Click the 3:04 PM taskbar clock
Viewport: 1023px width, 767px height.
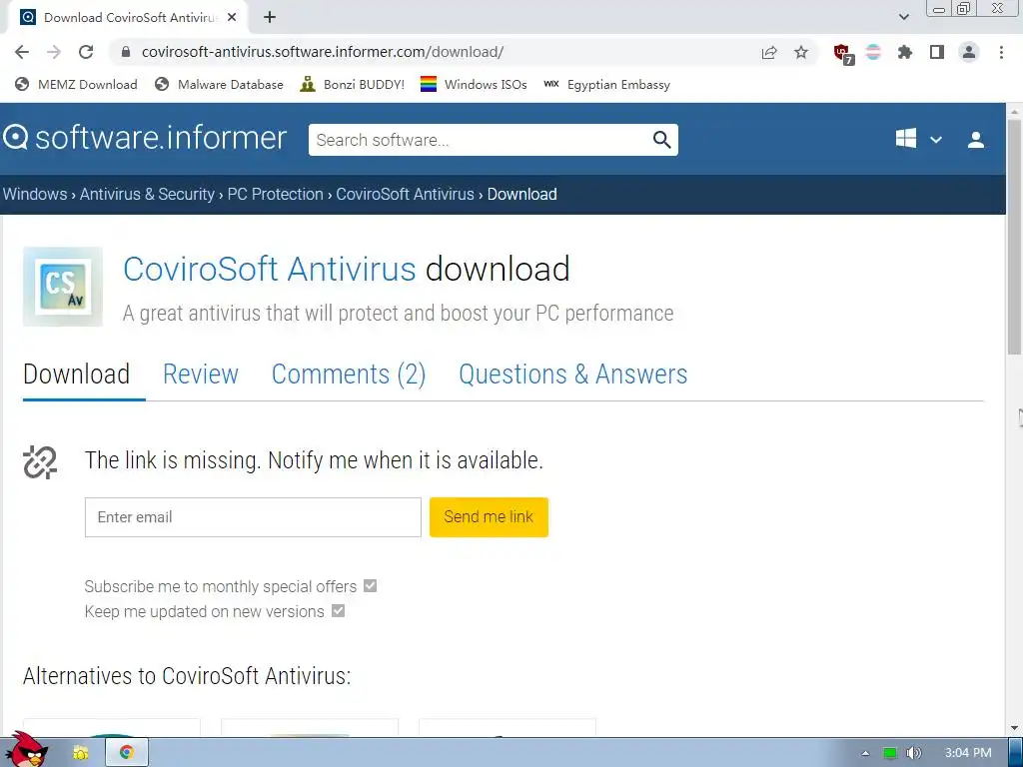coord(967,753)
